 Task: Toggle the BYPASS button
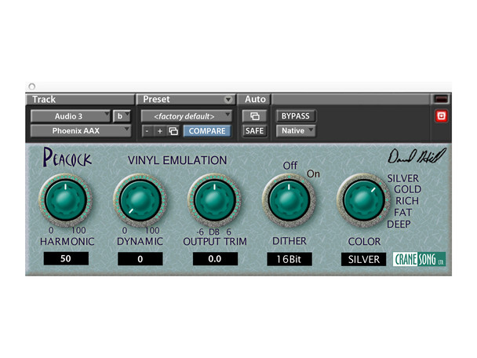295,116
